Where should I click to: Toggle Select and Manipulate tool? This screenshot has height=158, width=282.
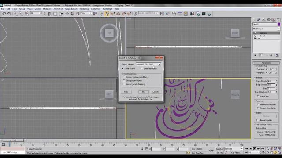[x=101, y=14]
